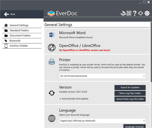Click the EverDoc Mobile phone icon
Screen dimensions: 152x128
[x=6, y=46]
